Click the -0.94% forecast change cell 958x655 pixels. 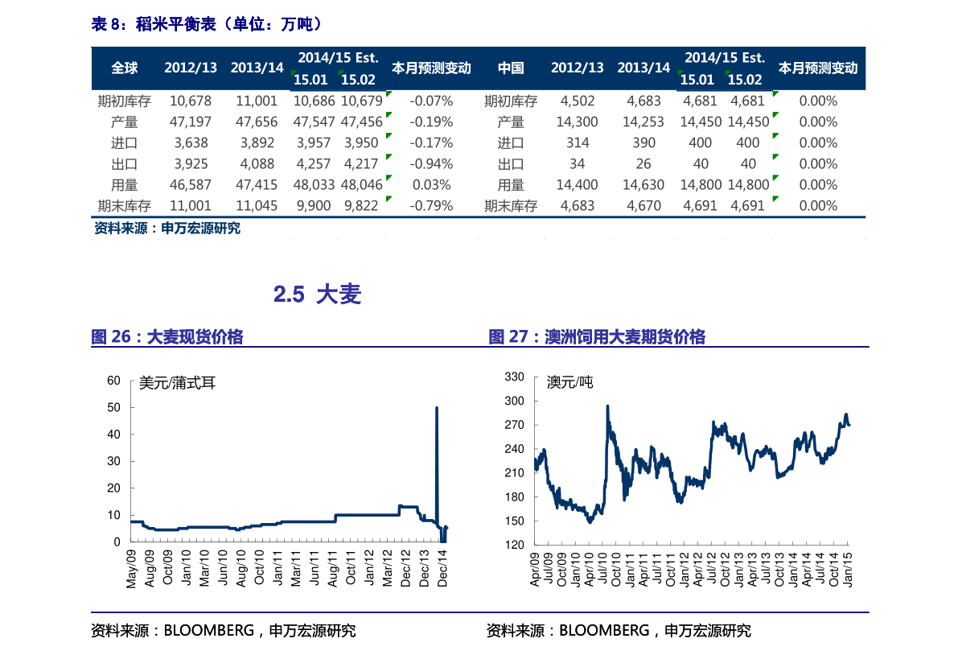tap(431, 163)
